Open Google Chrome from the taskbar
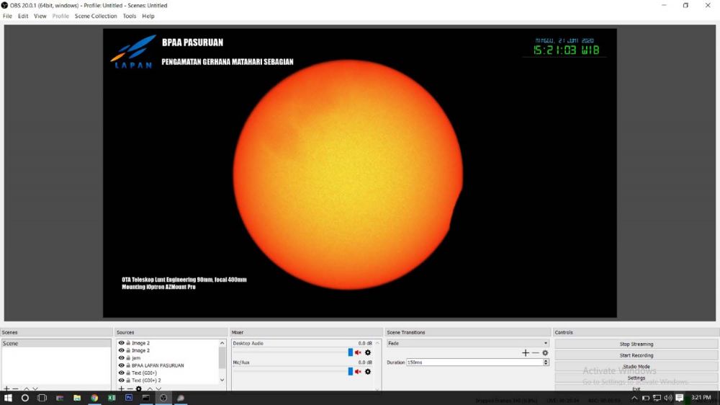This screenshot has width=720, height=405. [94, 398]
